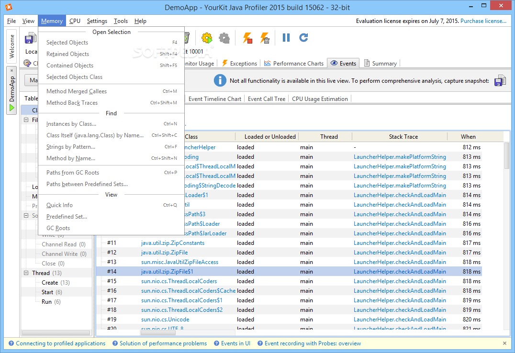515x353 pixels.
Task: Click the grey gear with trash icon
Action: [x=224, y=38]
